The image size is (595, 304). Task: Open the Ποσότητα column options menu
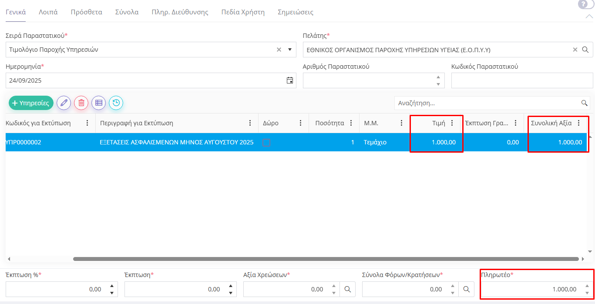pyautogui.click(x=351, y=123)
